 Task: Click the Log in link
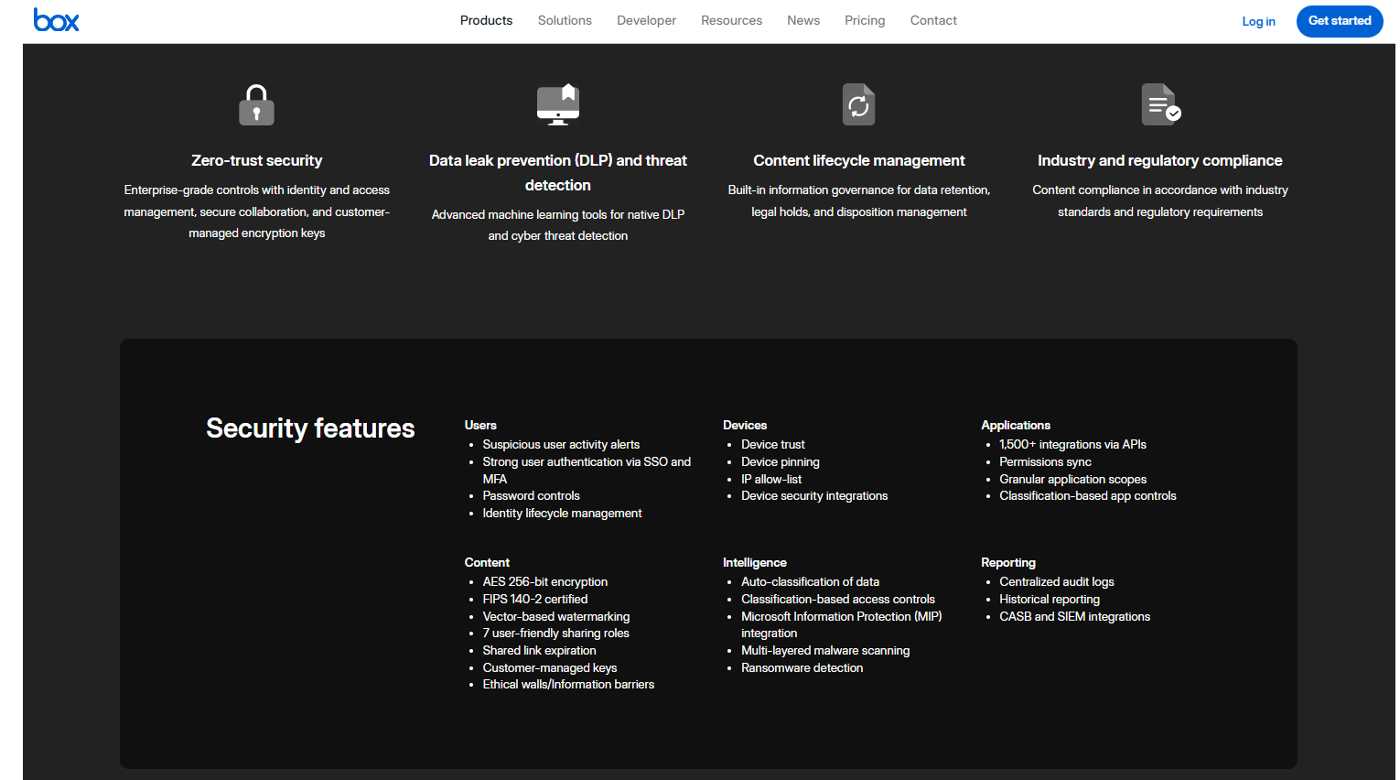[x=1258, y=21]
